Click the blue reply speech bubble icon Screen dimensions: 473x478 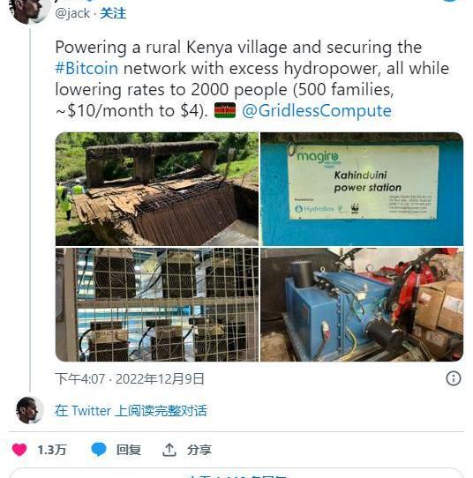(x=99, y=450)
